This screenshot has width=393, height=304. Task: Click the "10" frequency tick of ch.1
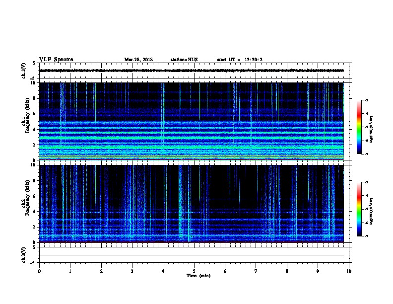pyautogui.click(x=34, y=83)
